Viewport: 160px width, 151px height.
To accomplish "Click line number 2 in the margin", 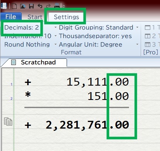I will click(11, 99).
